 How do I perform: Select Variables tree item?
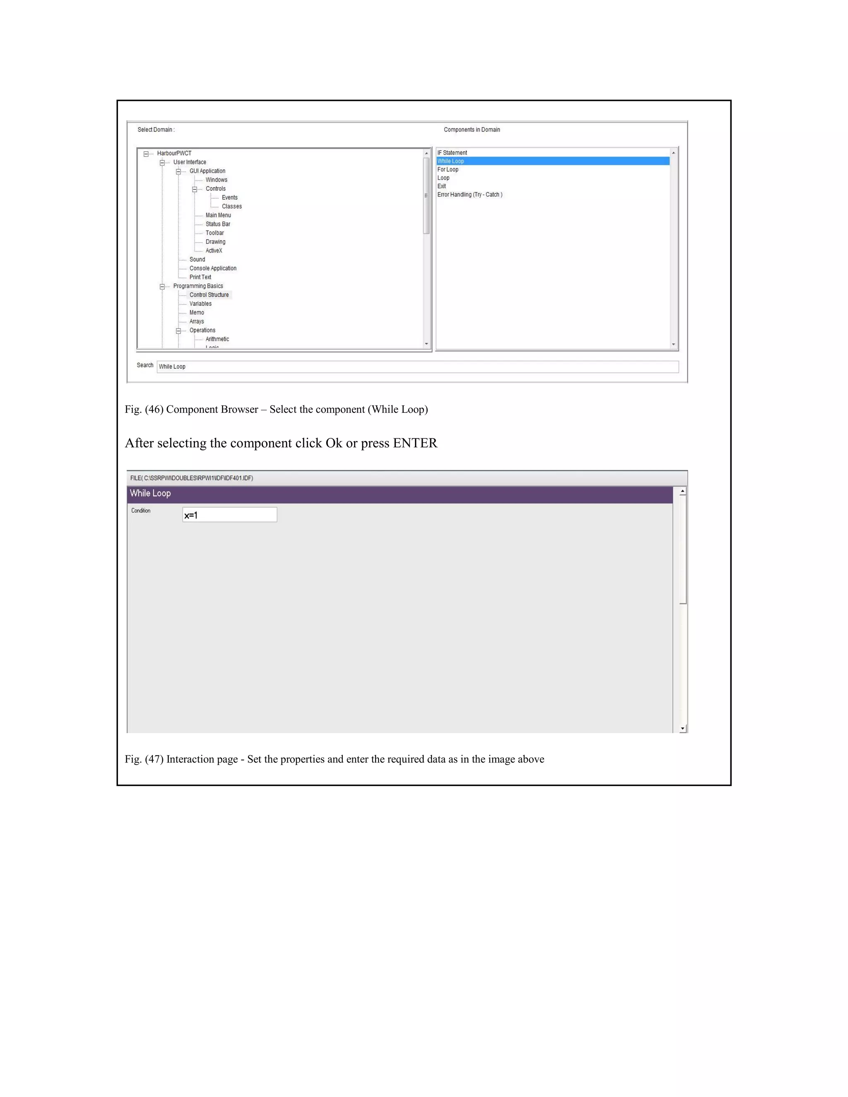[x=200, y=304]
